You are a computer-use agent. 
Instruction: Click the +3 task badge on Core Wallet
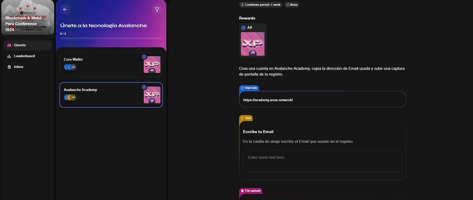73,67
